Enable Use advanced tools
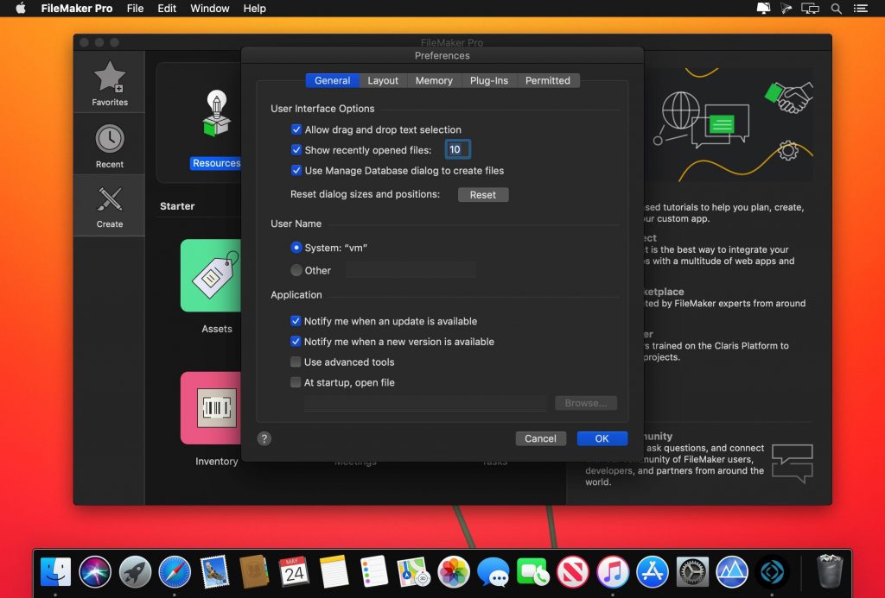The height and width of the screenshot is (598, 885). 297,362
